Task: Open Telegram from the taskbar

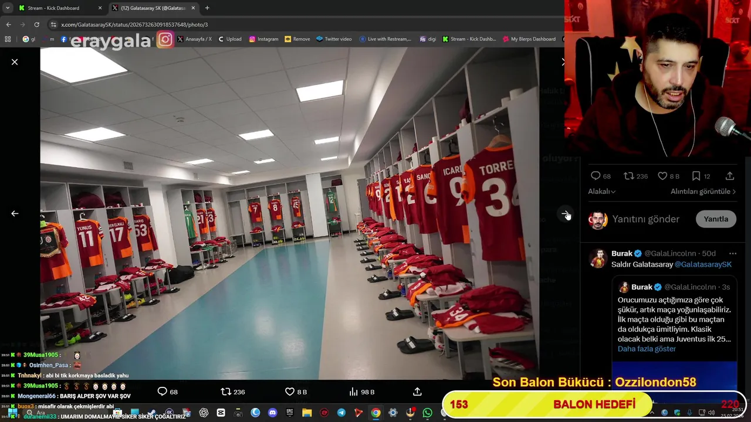Action: pos(341,413)
